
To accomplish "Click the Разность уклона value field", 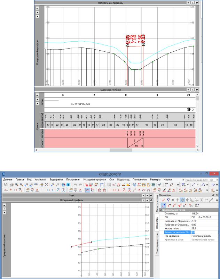I will coord(204,232).
